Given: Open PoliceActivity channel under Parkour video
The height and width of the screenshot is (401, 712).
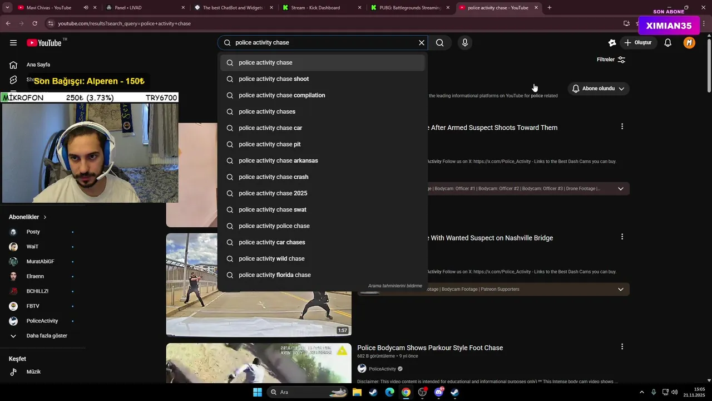Looking at the screenshot, I should (x=382, y=369).
